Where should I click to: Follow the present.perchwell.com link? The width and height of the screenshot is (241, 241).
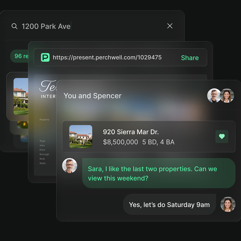[107, 57]
